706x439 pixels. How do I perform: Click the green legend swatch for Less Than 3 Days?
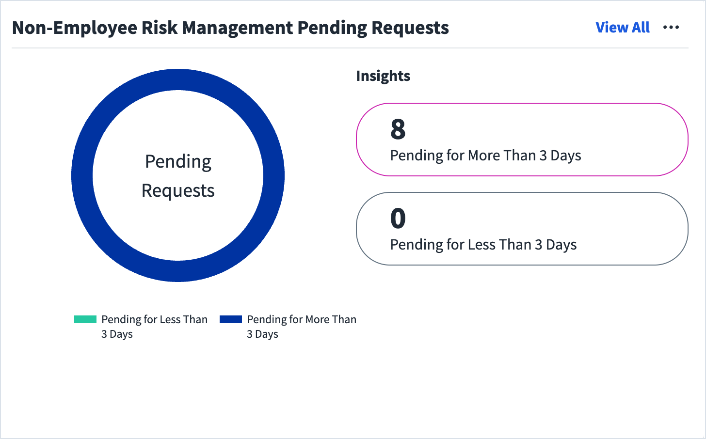(x=85, y=319)
